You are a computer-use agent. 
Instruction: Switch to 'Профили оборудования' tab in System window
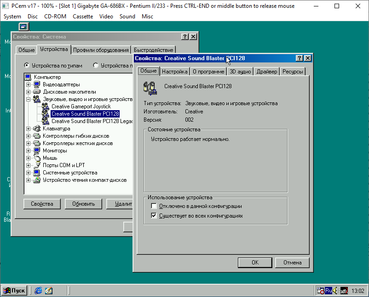click(101, 50)
